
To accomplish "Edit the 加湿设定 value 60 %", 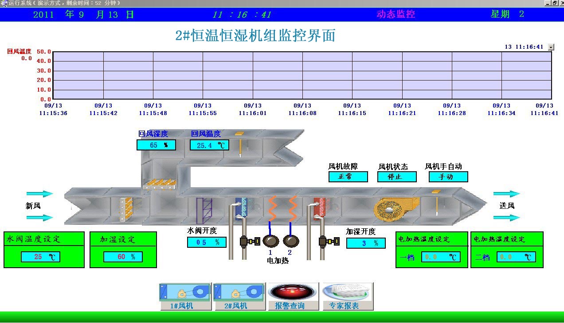I will [123, 257].
